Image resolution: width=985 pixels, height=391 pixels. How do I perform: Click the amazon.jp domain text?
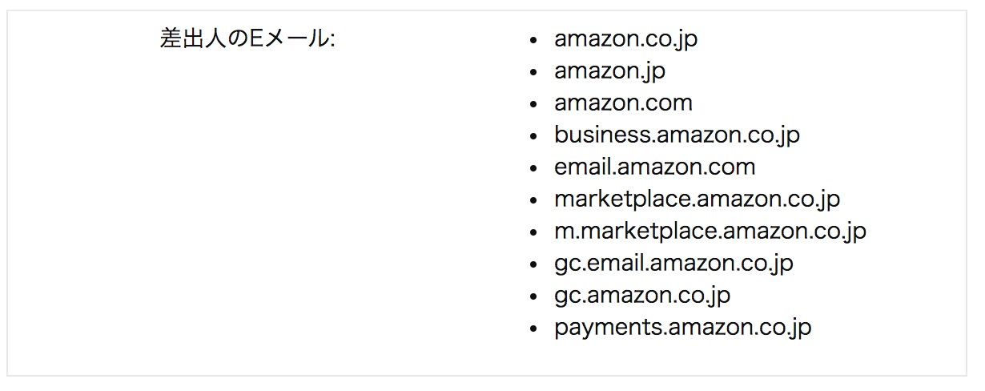pyautogui.click(x=609, y=71)
